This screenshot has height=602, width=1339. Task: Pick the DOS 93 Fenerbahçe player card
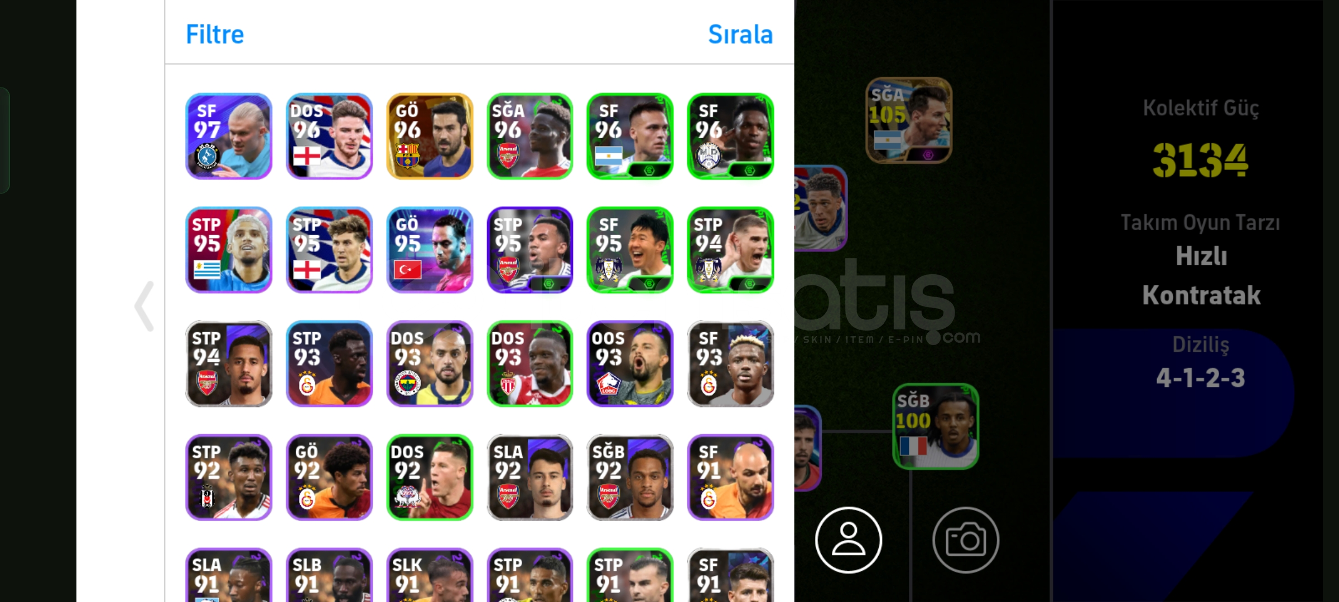[x=430, y=363]
